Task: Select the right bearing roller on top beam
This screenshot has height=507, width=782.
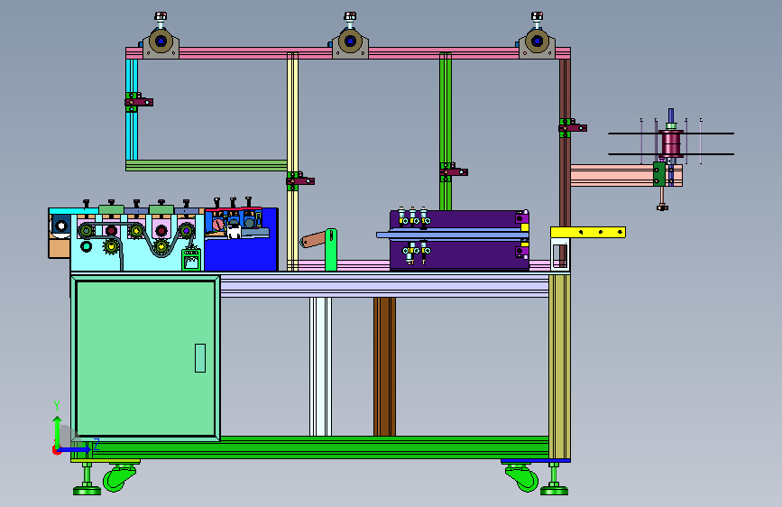Action: (x=538, y=41)
